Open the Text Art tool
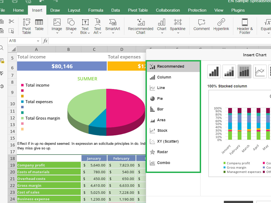Viewport: 271px width, 203px height. [98, 26]
